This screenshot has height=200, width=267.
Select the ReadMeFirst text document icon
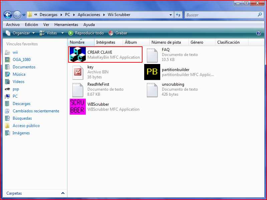78,90
